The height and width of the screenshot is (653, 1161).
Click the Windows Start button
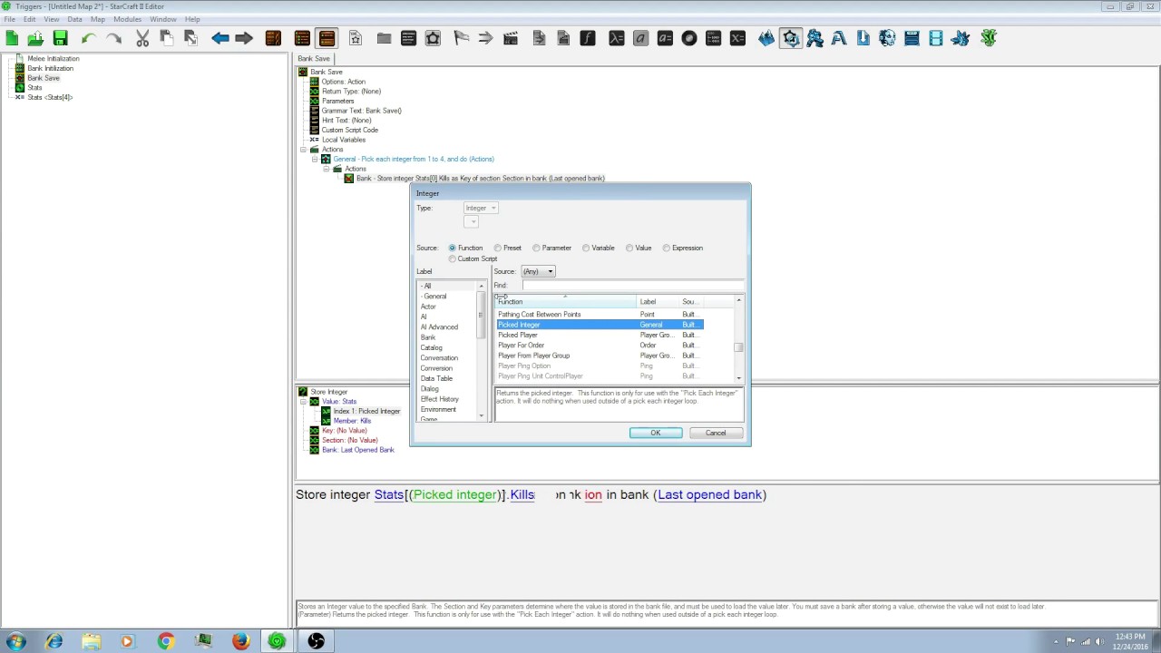[15, 641]
